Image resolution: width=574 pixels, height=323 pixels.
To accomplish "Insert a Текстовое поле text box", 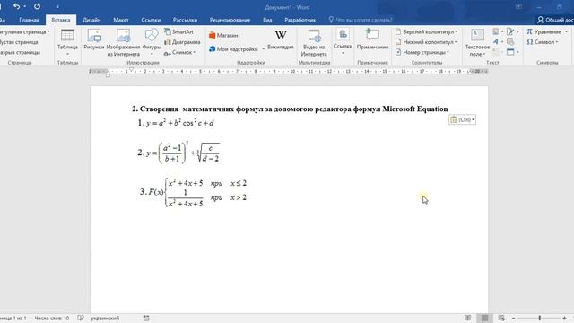I will [477, 42].
